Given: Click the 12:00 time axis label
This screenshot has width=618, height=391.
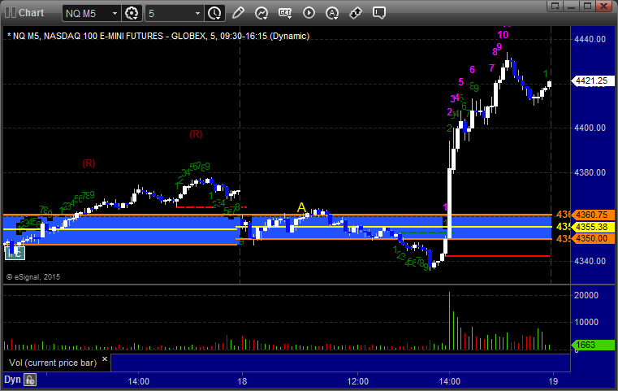Looking at the screenshot, I should tap(358, 381).
